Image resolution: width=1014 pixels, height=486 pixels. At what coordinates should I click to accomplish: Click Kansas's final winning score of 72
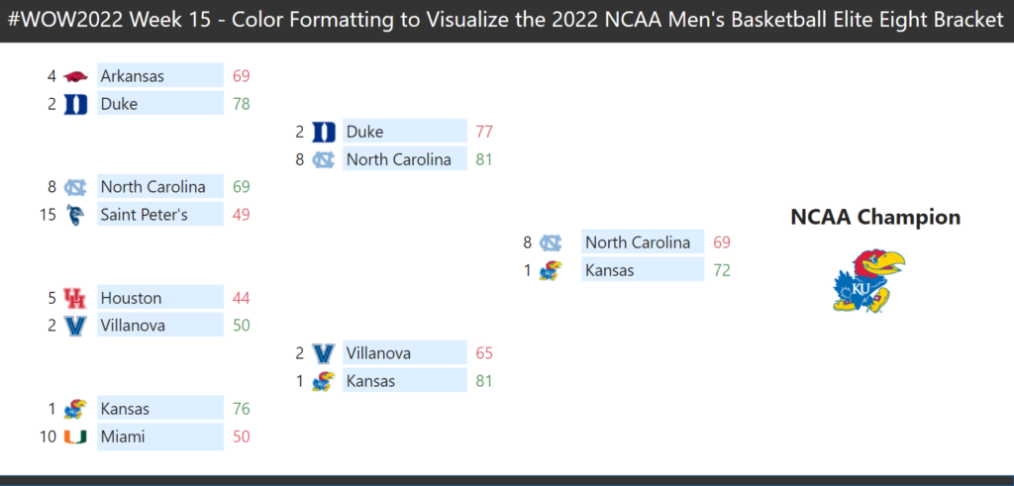point(722,270)
